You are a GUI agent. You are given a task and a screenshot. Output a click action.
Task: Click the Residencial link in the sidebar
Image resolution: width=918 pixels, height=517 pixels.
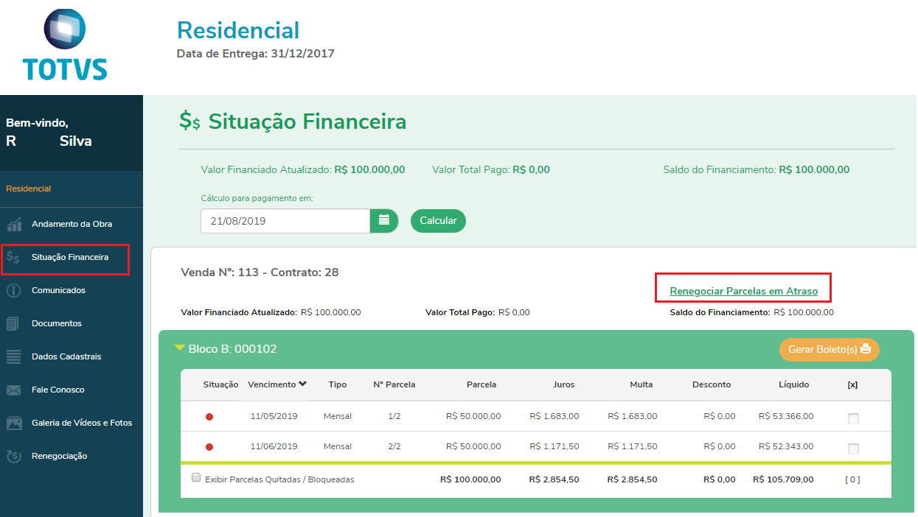click(29, 189)
